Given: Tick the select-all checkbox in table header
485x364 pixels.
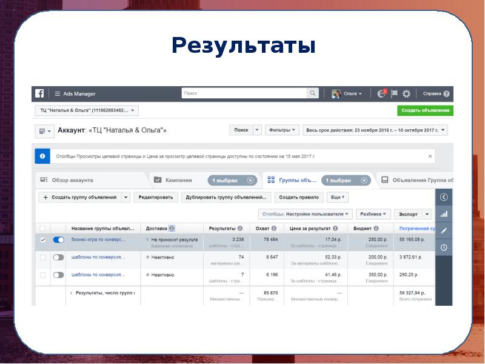Looking at the screenshot, I should click(x=42, y=228).
